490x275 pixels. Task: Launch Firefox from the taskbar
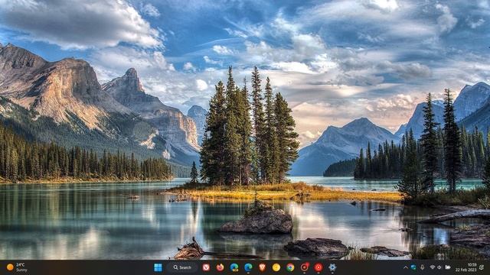coord(220,267)
